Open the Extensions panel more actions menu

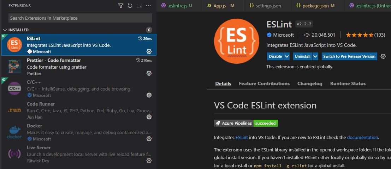(x=148, y=6)
